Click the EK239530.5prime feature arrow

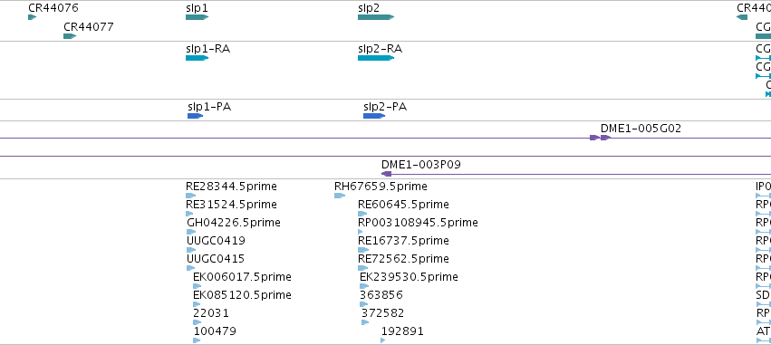363,286
